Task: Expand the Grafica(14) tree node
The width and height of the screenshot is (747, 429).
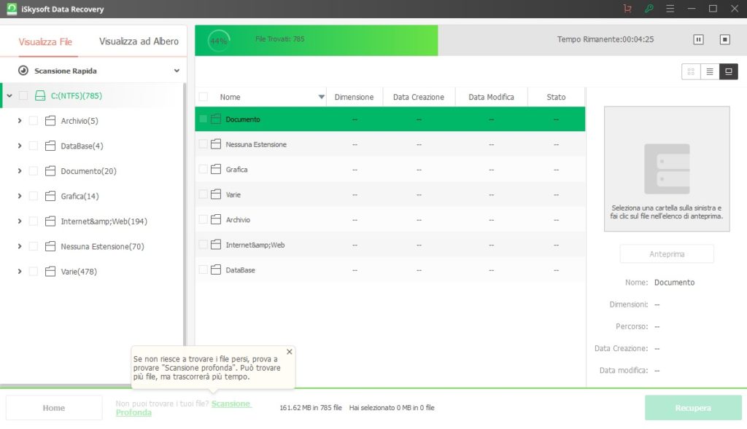Action: coord(20,196)
